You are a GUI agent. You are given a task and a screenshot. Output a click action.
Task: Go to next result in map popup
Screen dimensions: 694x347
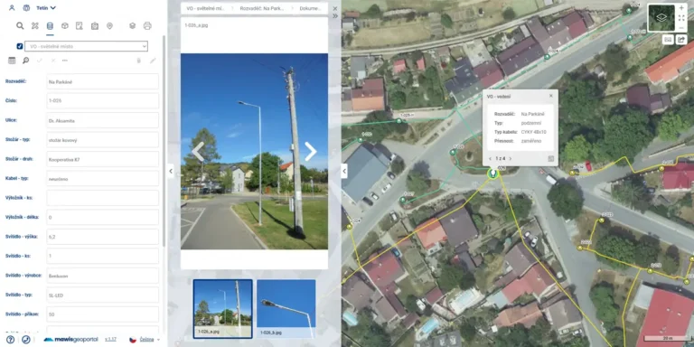(x=510, y=158)
